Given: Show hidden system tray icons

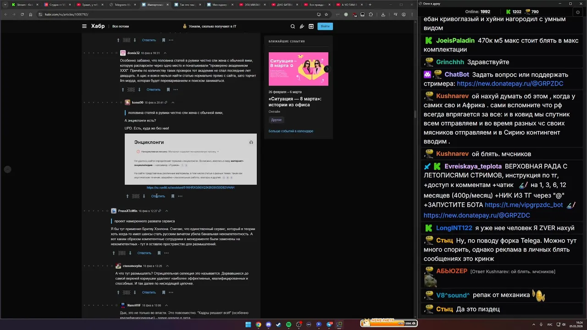Looking at the screenshot, I should pyautogui.click(x=534, y=324).
